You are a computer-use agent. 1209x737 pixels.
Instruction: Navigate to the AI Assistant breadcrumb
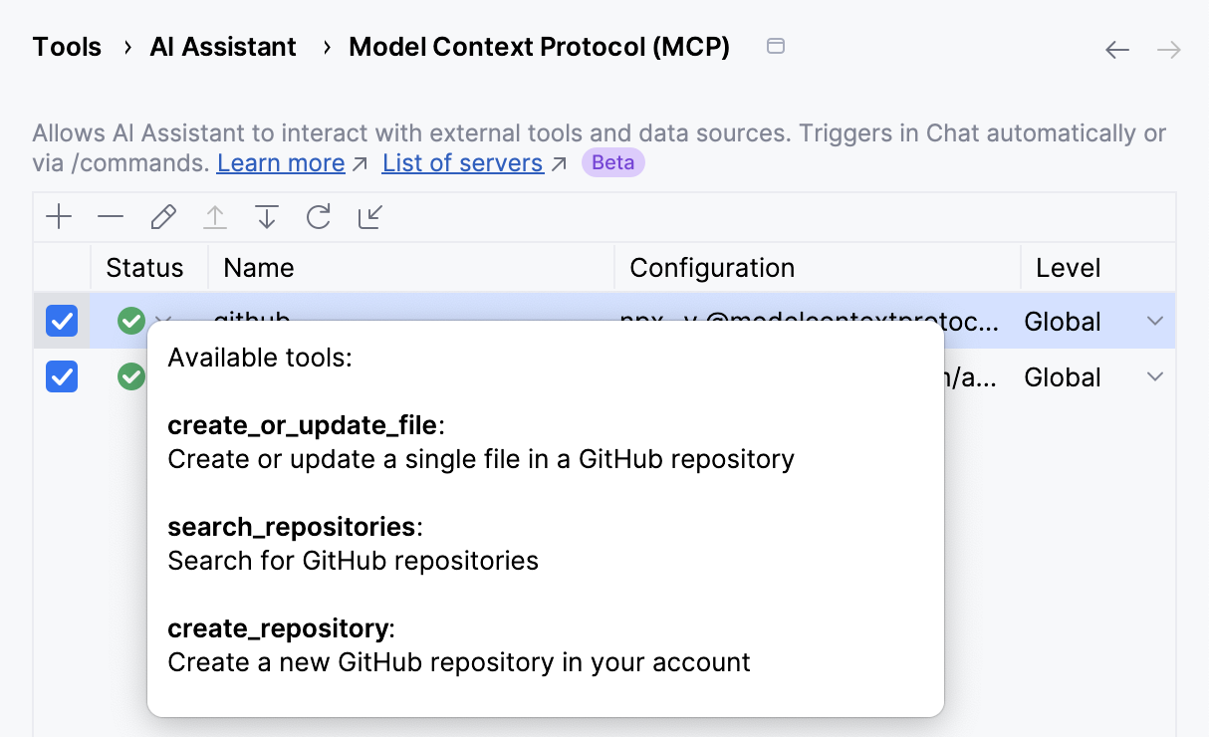pos(222,46)
